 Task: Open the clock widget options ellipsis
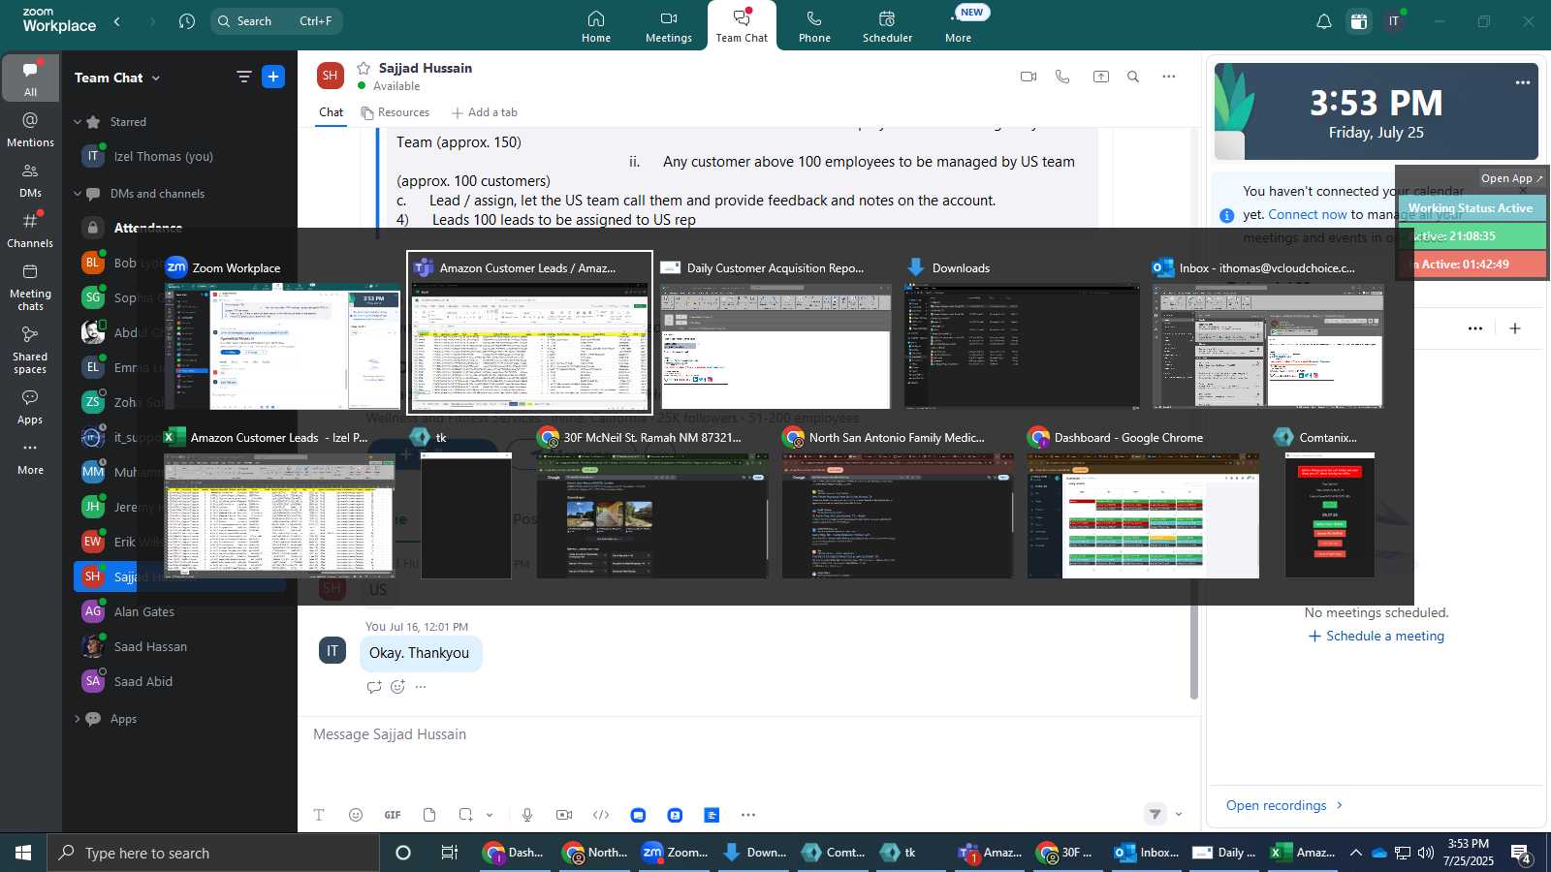(1523, 82)
